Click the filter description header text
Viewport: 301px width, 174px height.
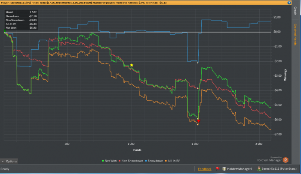84,3
